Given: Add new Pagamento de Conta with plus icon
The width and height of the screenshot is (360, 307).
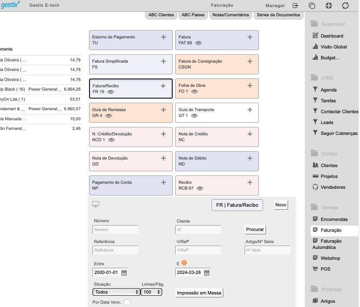Looking at the screenshot, I should coord(163,183).
